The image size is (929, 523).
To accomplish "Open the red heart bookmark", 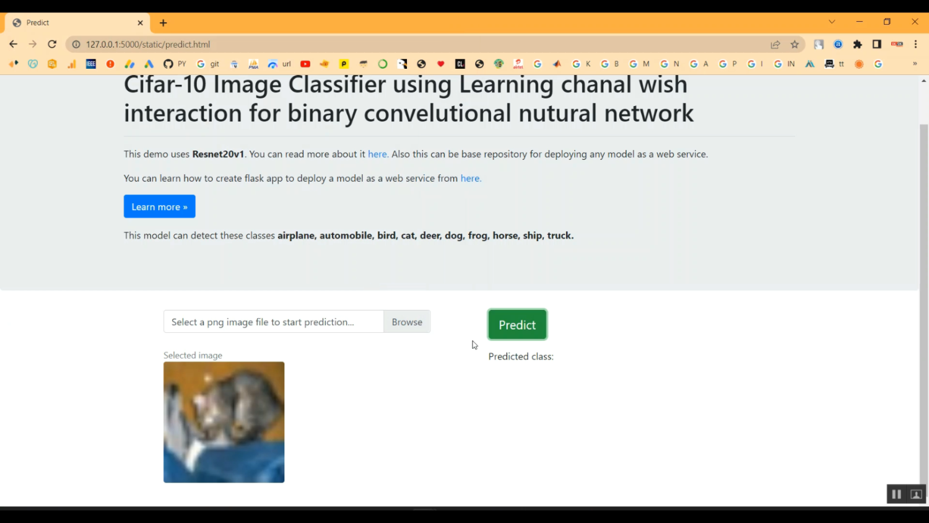I will (441, 64).
